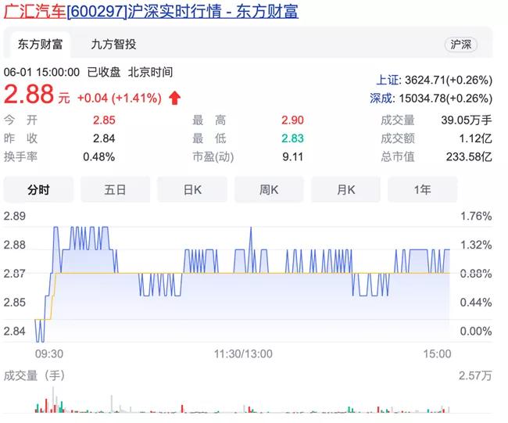Click the timestamp 06-01 15:00:00

coord(41,72)
